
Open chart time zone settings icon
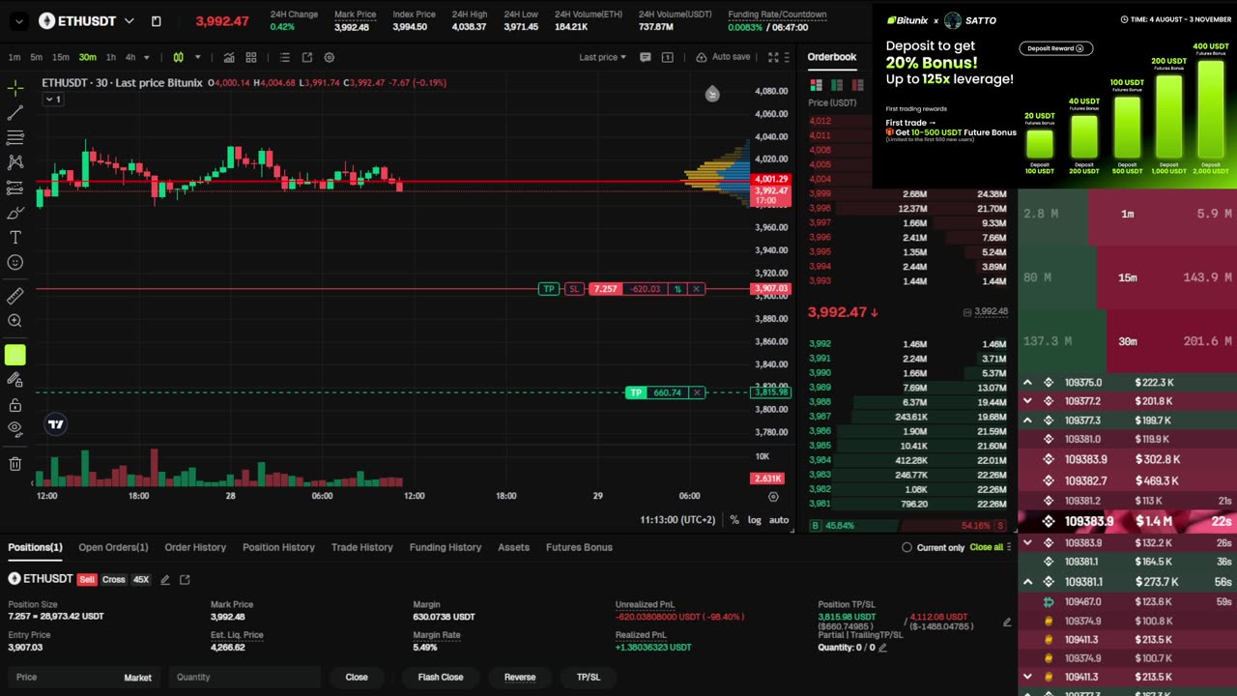[x=773, y=496]
